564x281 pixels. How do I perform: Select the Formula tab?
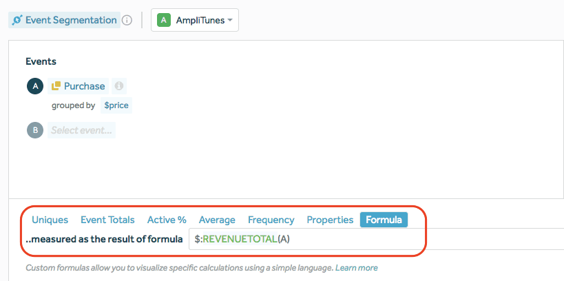tap(384, 220)
